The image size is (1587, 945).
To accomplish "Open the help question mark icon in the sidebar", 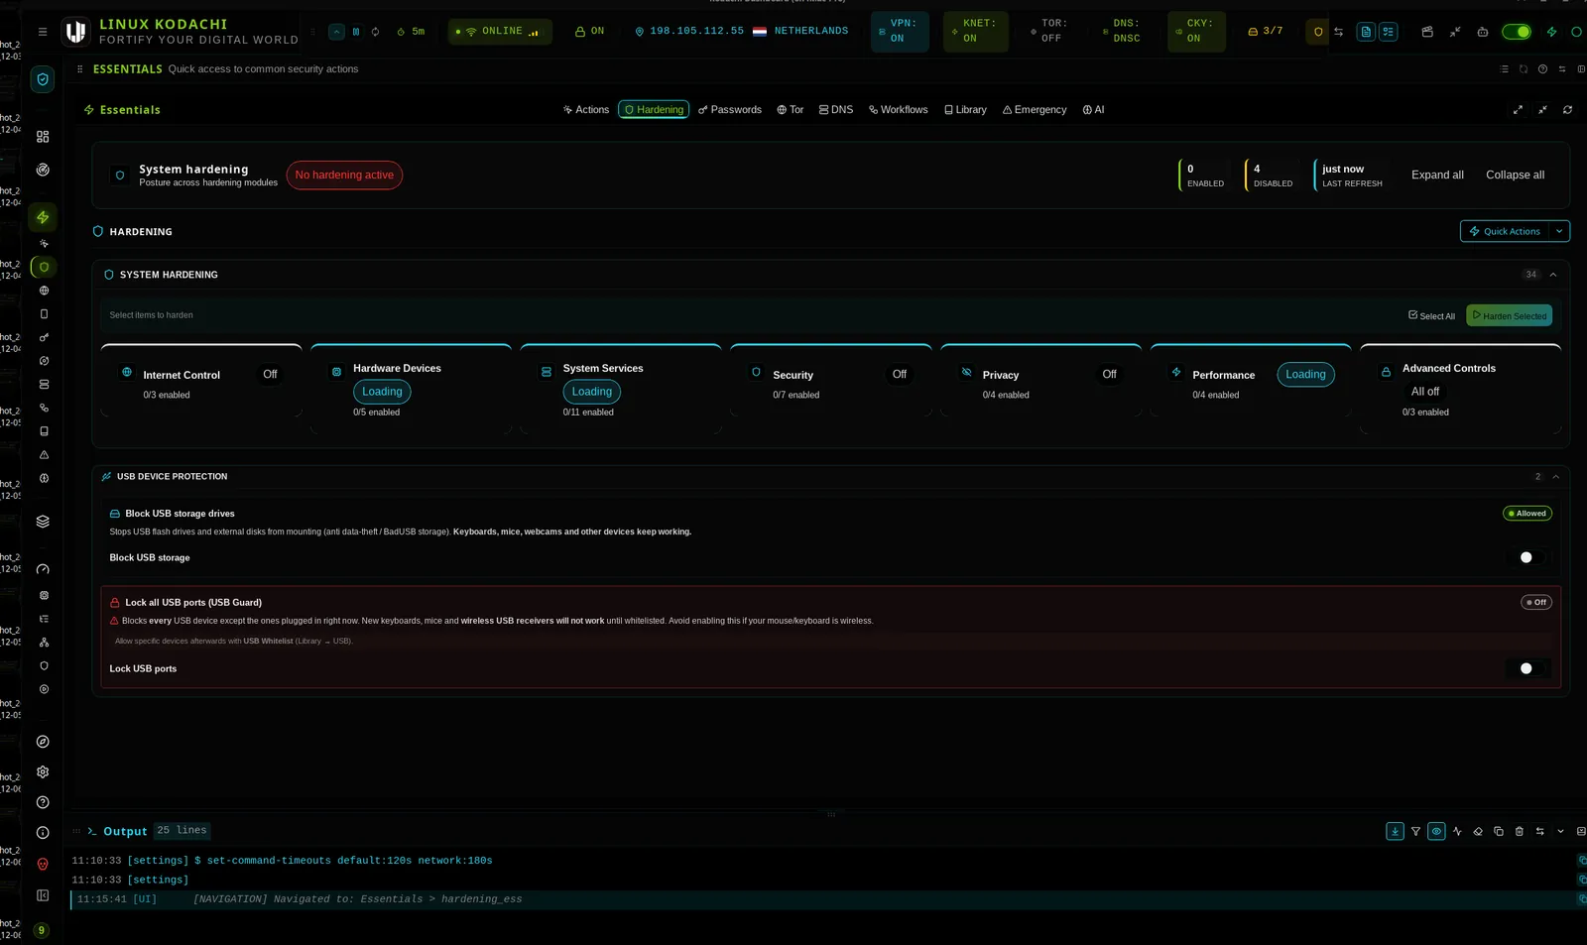I will (x=43, y=802).
